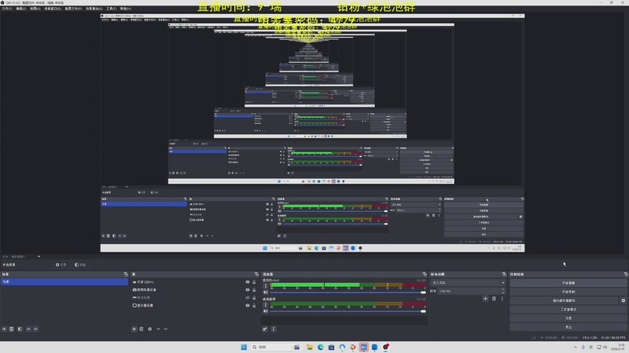The width and height of the screenshot is (629, 353).
Task: Click Properties button in source toolbar
Action: click(x=61, y=264)
